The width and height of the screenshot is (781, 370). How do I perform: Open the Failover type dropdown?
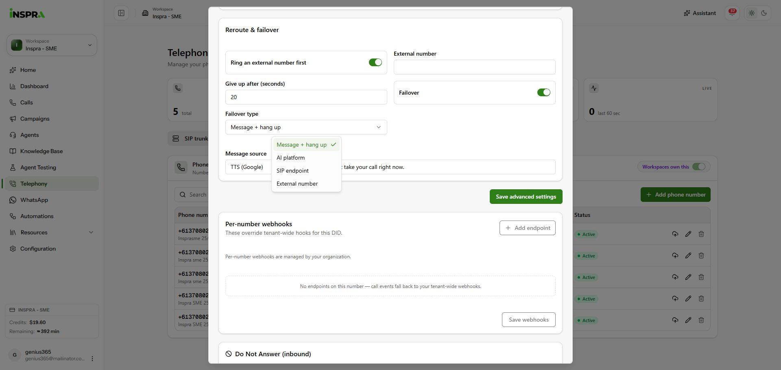pos(306,127)
